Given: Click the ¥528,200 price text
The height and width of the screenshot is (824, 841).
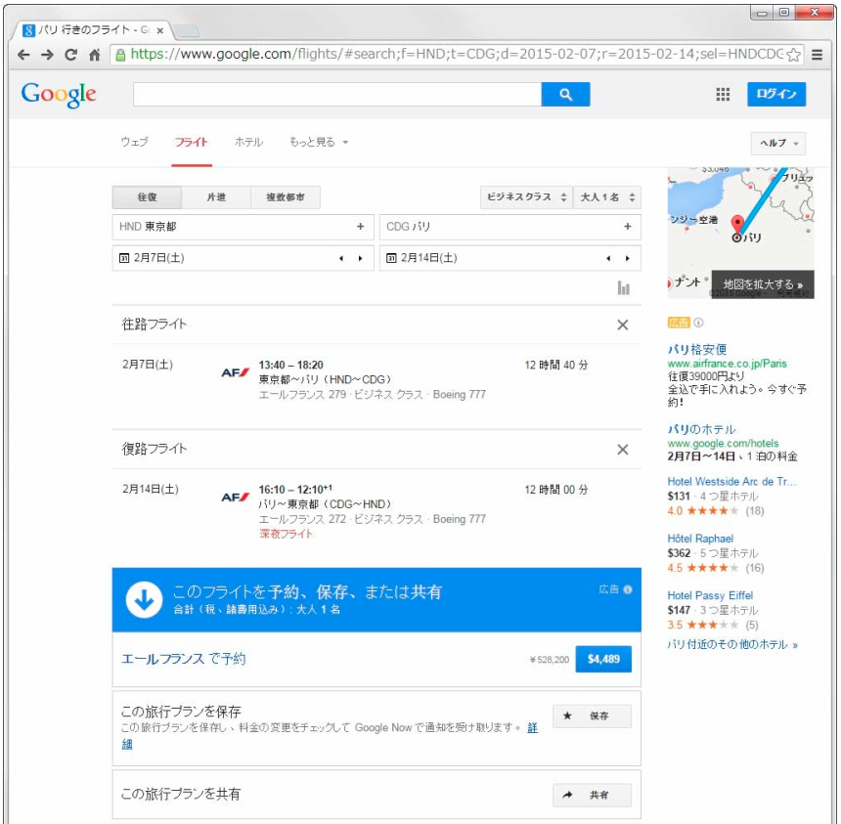Looking at the screenshot, I should [x=550, y=660].
